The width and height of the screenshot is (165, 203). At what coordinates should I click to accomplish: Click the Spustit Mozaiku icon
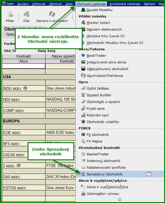tap(83, 10)
